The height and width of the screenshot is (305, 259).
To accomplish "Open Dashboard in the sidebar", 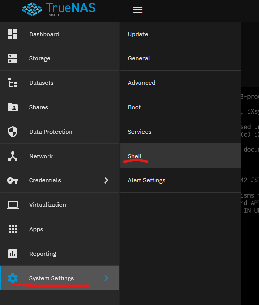I will pyautogui.click(x=60, y=34).
